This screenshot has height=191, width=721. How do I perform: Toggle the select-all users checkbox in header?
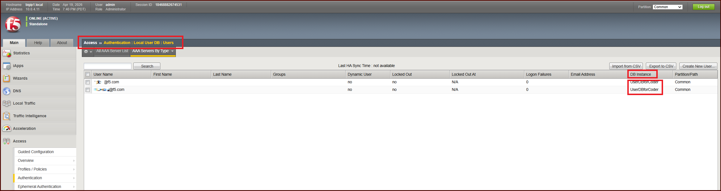coord(88,74)
